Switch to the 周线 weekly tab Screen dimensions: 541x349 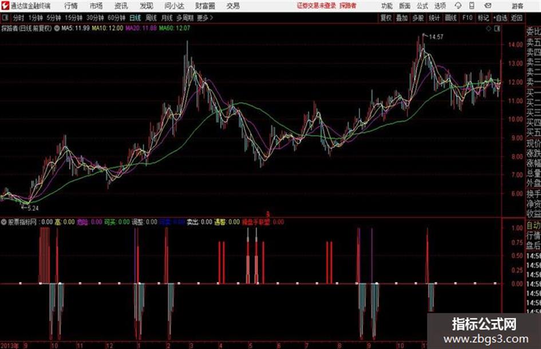[x=151, y=18]
